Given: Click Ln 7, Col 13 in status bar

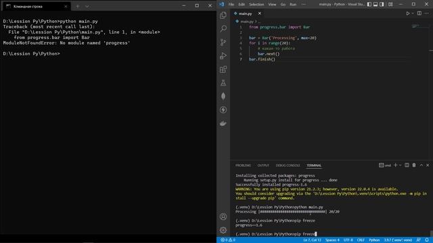Looking at the screenshot, I should [x=312, y=240].
